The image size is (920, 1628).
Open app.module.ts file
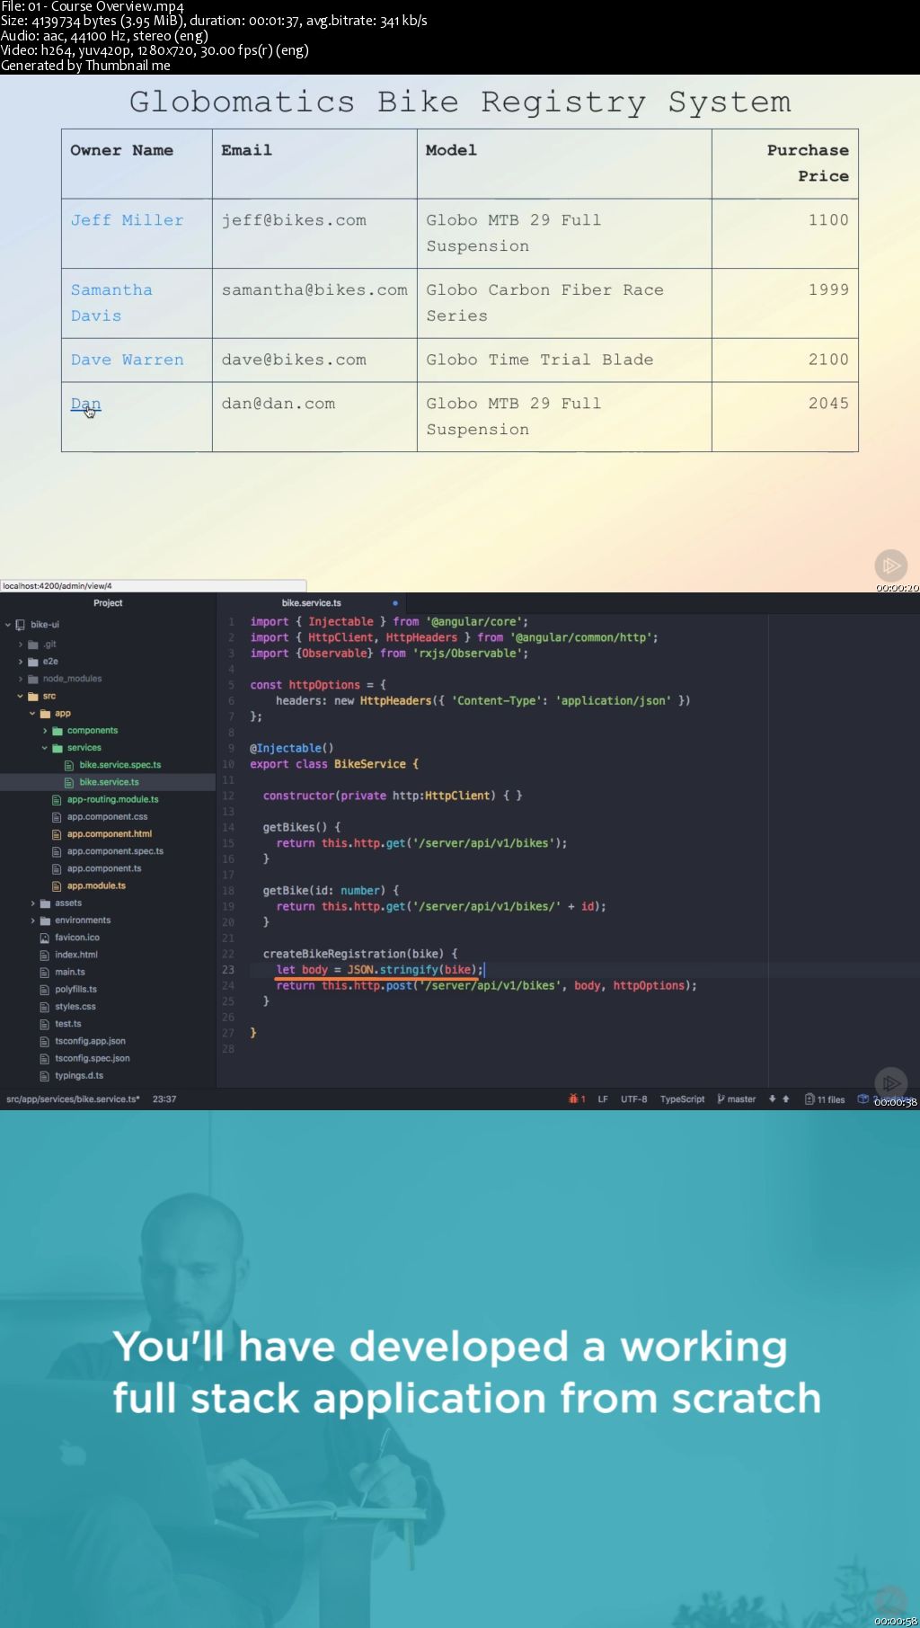point(96,885)
